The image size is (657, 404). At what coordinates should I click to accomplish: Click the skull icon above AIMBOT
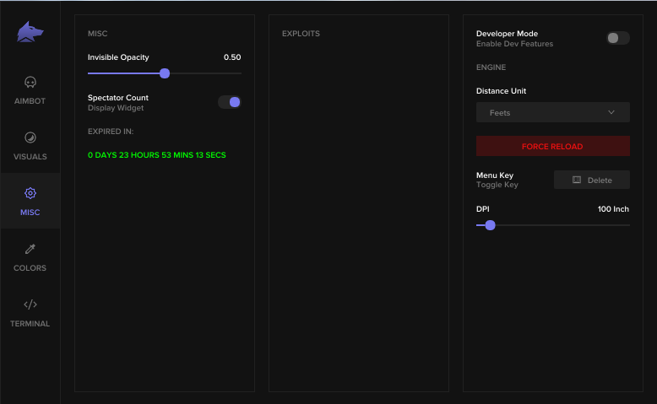click(30, 83)
